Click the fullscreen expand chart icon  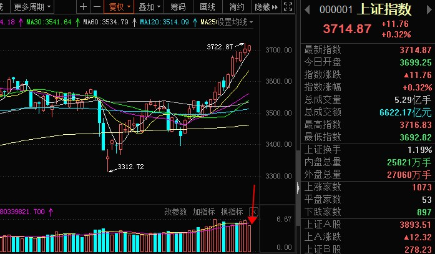(x=286, y=7)
